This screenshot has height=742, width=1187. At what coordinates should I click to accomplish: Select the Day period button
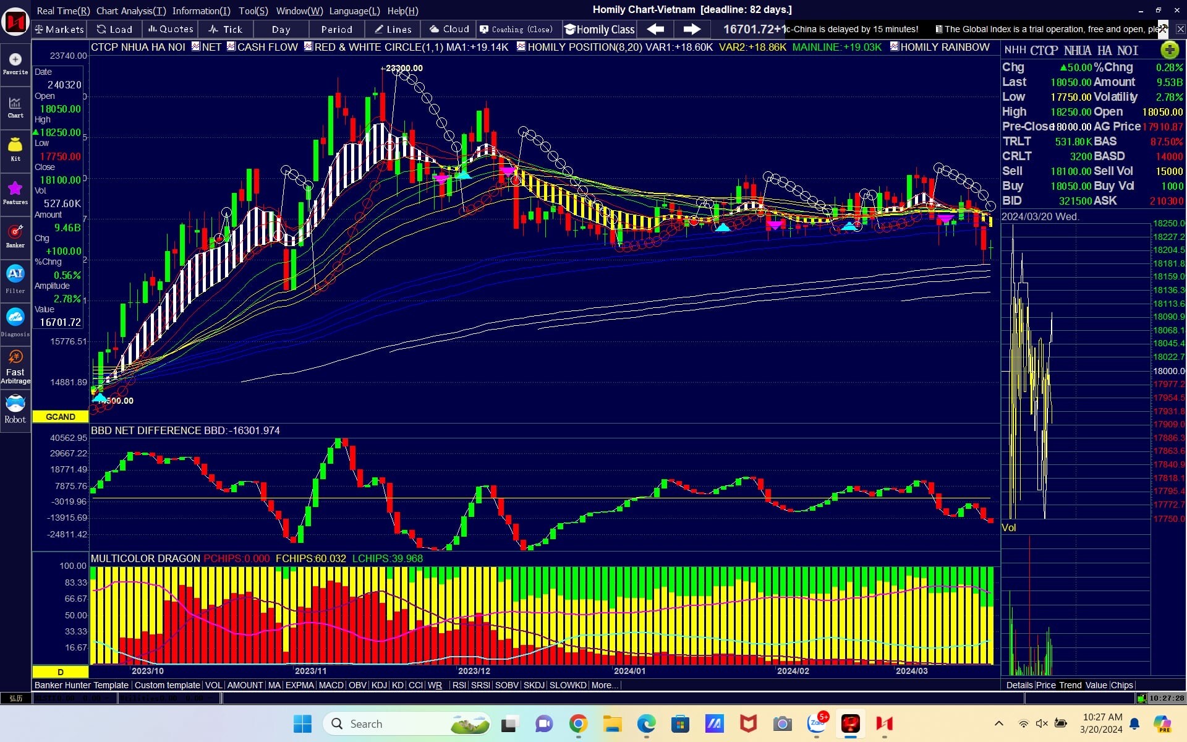click(281, 29)
